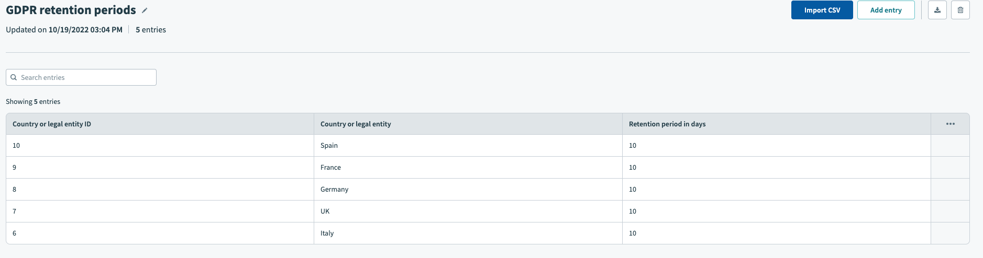The height and width of the screenshot is (258, 983).
Task: Click the magnifier icon in search box
Action: pos(14,77)
